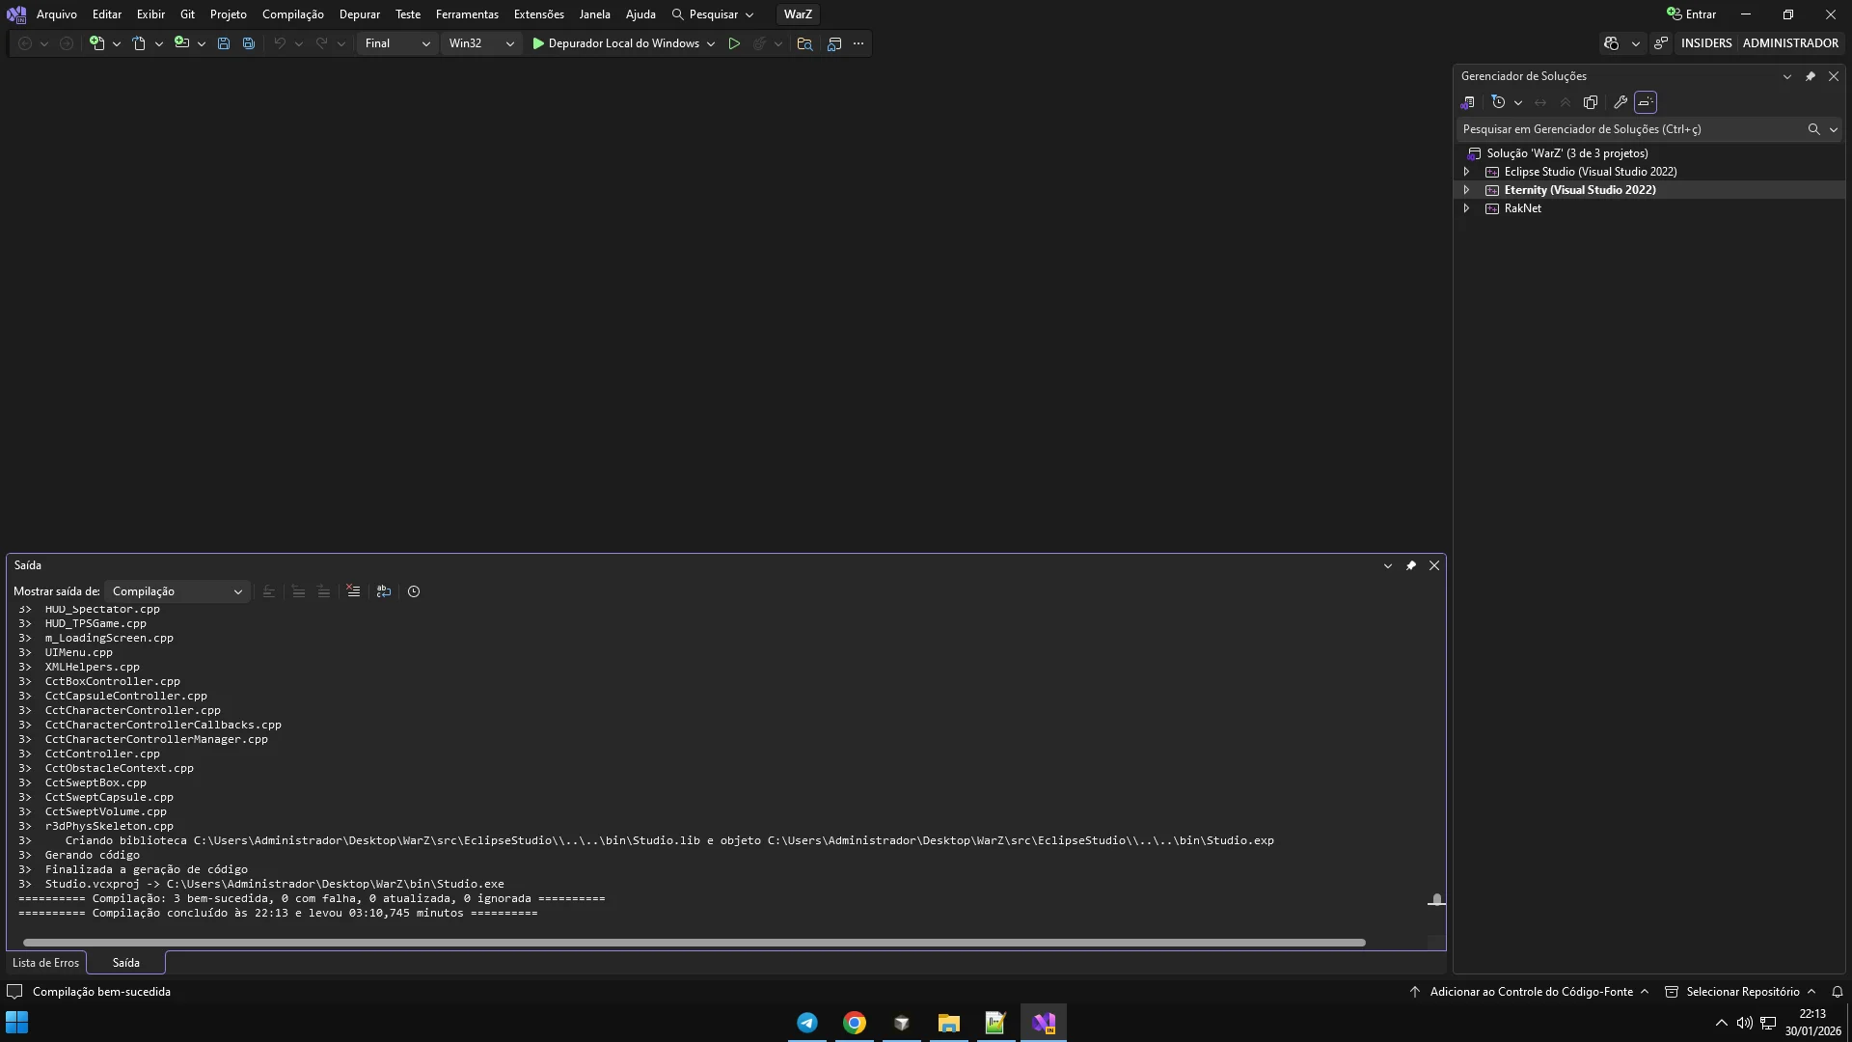Toggle word wrap in the output panel
This screenshot has width=1852, height=1042.
384,591
